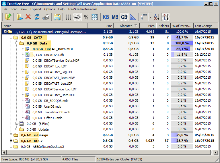Toggle the file count bars view icon
The image size is (220, 163).
pos(68,17)
